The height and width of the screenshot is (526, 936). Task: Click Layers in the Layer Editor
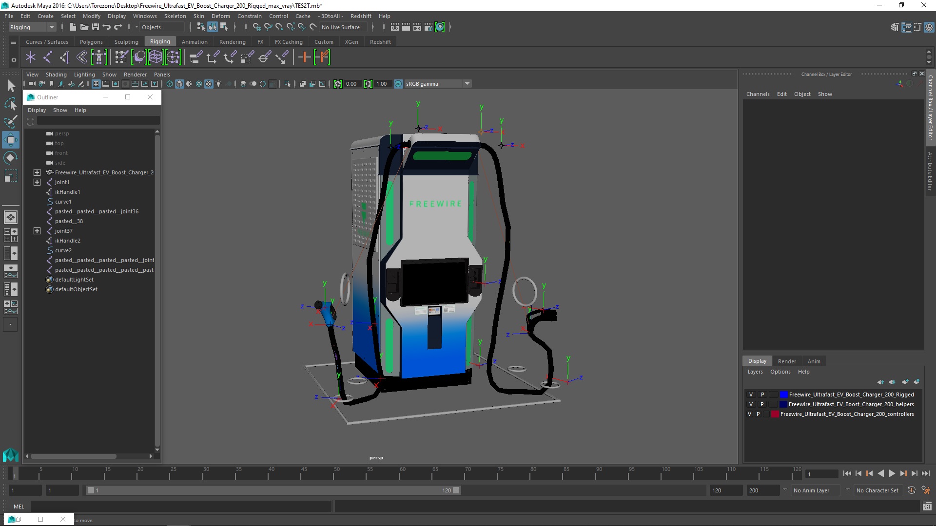(755, 372)
